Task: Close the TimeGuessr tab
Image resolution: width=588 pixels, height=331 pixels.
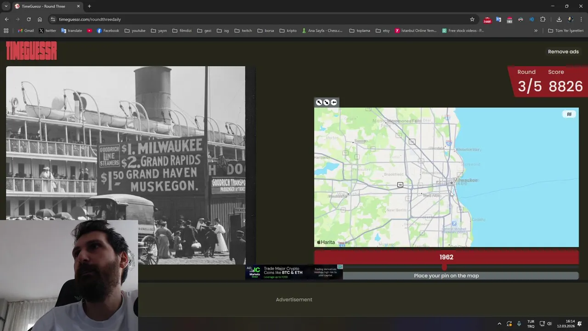Action: point(78,6)
